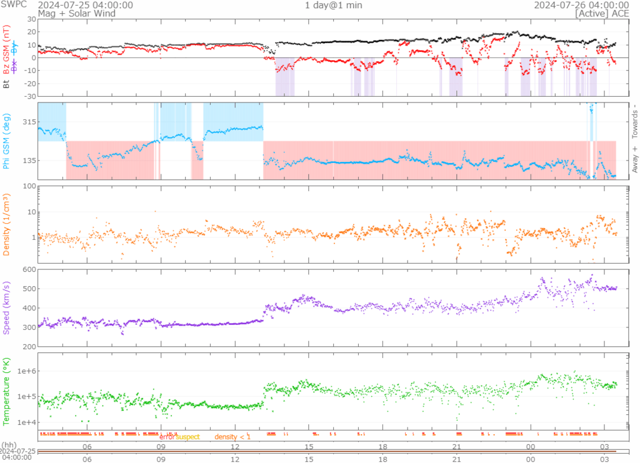
Task: Select the purple Speed (km/s) axis label
Action: pyautogui.click(x=7, y=307)
